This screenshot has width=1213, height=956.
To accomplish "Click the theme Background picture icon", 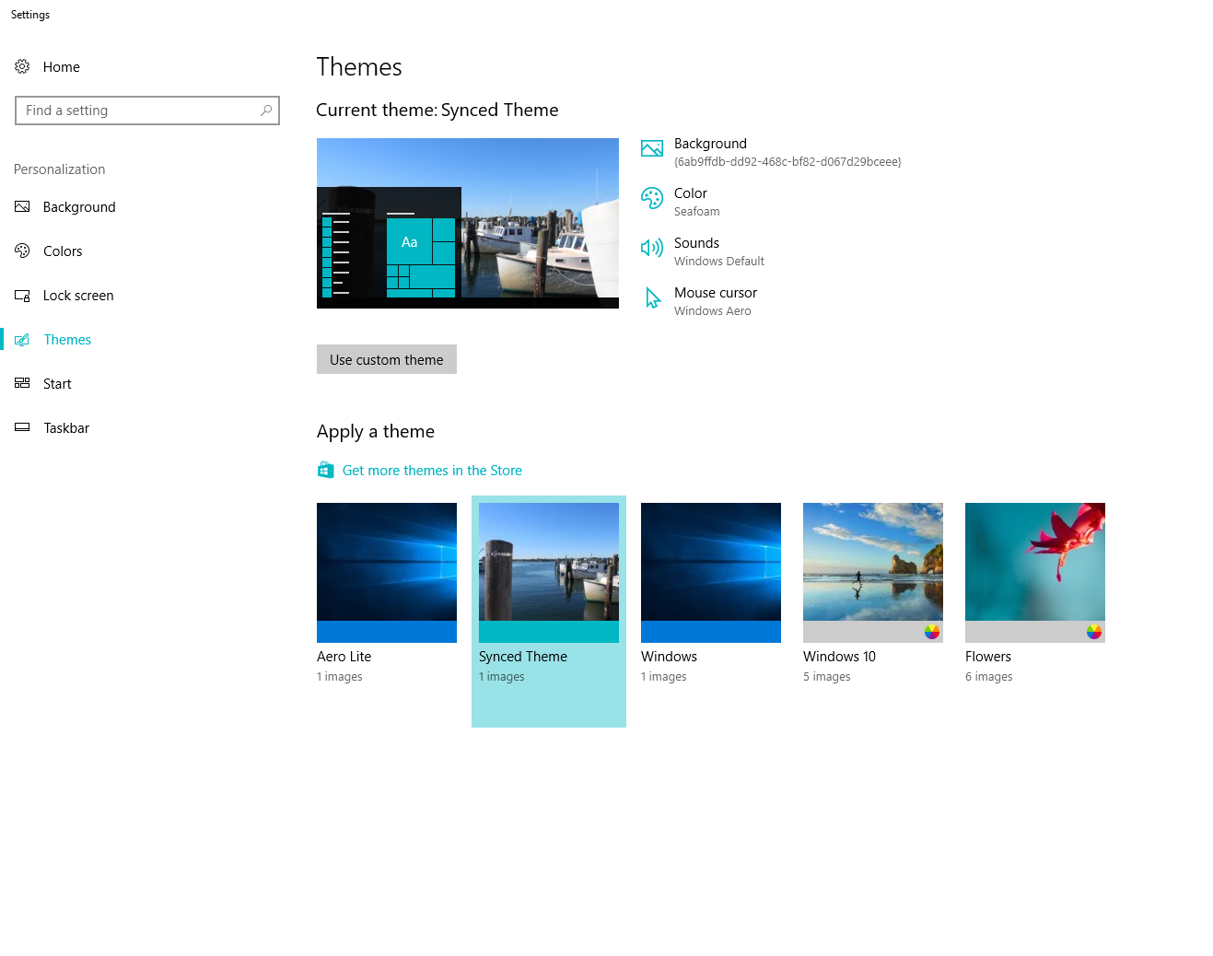I will click(652, 148).
